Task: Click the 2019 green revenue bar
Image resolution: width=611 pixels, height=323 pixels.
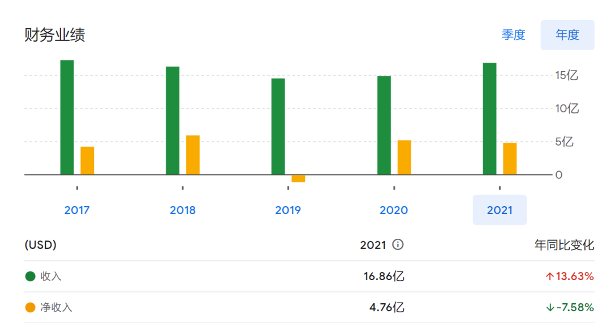Action: pos(278,126)
